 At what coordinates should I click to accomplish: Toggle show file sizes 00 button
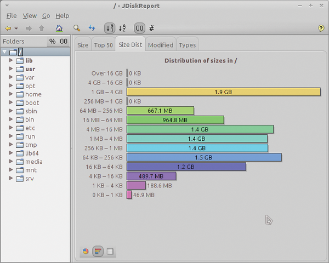pyautogui.click(x=139, y=28)
